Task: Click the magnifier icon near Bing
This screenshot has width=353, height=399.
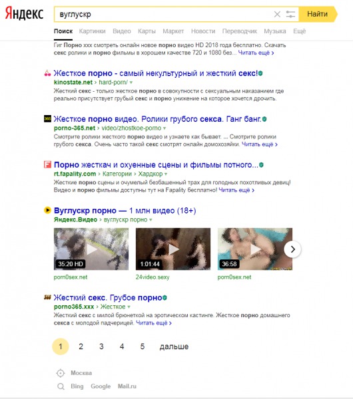Action: (61, 386)
